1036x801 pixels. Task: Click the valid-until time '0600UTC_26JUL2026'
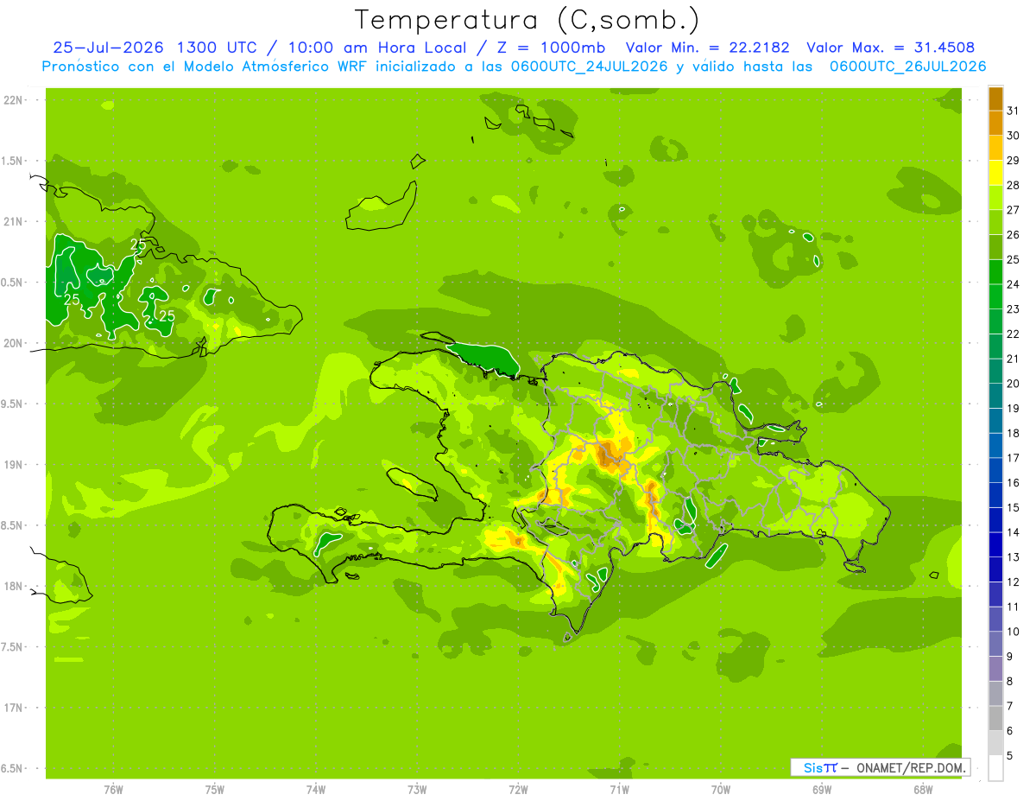[x=908, y=67]
